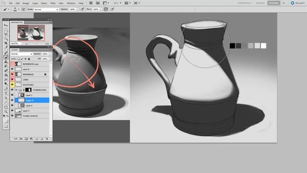
Task: Add a layer style with fx icon
Action: (x=21, y=139)
